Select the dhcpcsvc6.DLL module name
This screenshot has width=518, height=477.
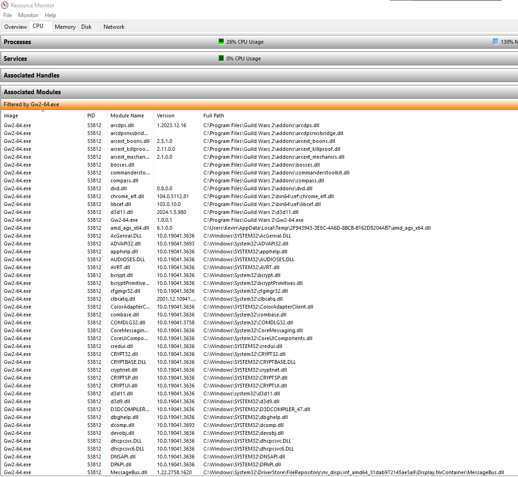[x=128, y=449]
